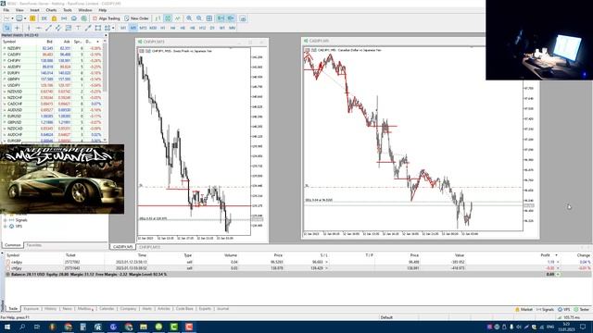This screenshot has width=593, height=333.
Task: Switch to the History tab in Toolbox
Action: pyautogui.click(x=50, y=309)
